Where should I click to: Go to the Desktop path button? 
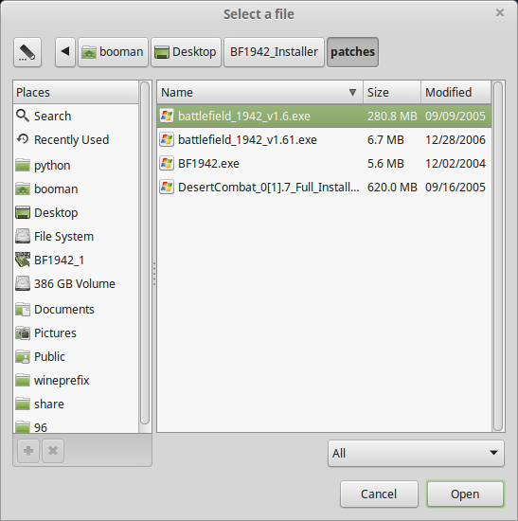click(186, 52)
